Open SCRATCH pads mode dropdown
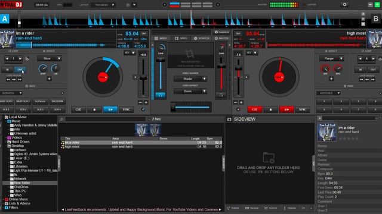This screenshot has width=382, height=214. [x=11, y=93]
